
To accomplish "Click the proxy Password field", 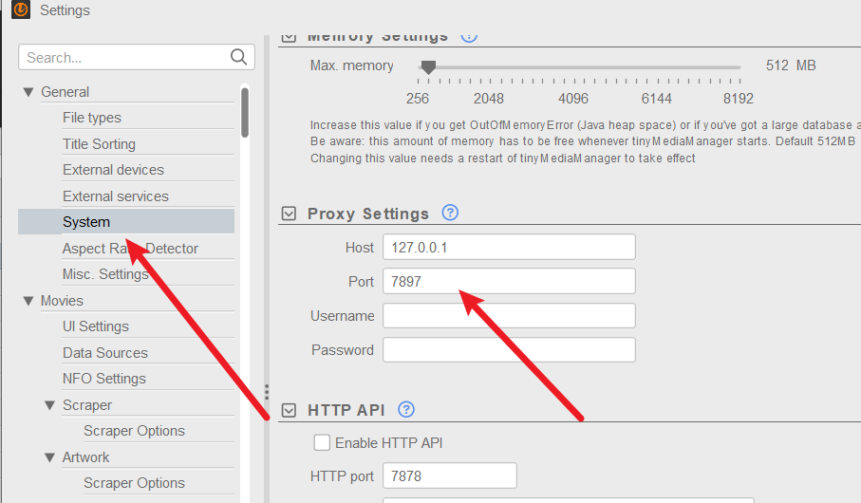I will (x=509, y=350).
